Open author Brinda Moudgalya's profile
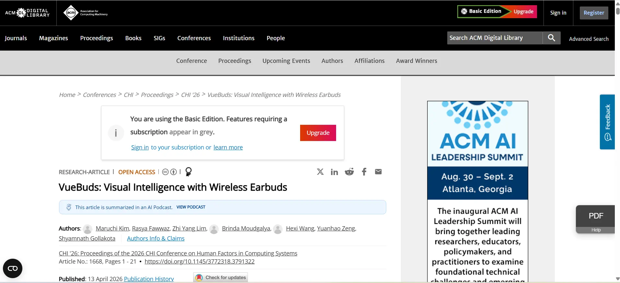This screenshot has width=620, height=283. click(246, 229)
